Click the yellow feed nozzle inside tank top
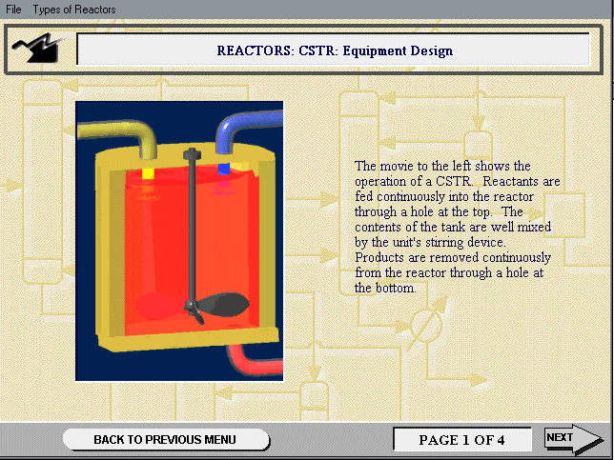The width and height of the screenshot is (614, 460). point(149,174)
